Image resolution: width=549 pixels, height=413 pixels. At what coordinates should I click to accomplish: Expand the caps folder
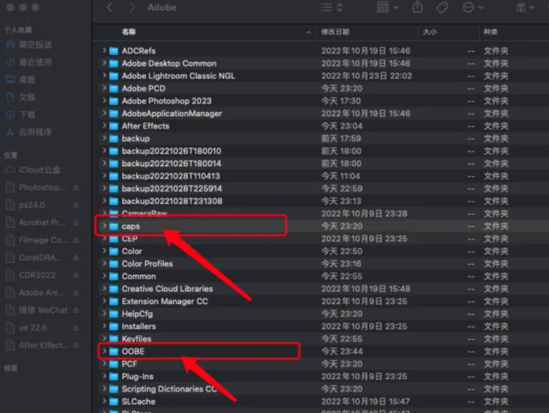pos(104,226)
